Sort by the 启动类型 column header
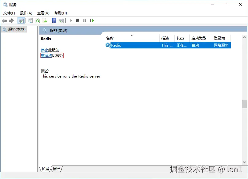Image resolution: width=248 pixels, height=179 pixels. (x=201, y=38)
